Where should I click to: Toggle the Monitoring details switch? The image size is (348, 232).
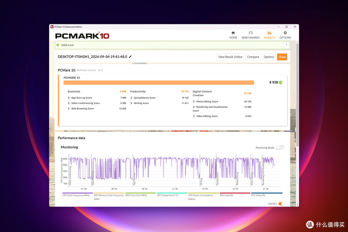tap(280, 148)
